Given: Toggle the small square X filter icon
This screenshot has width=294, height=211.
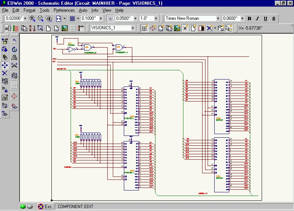Looking at the screenshot, I should pos(185,28).
